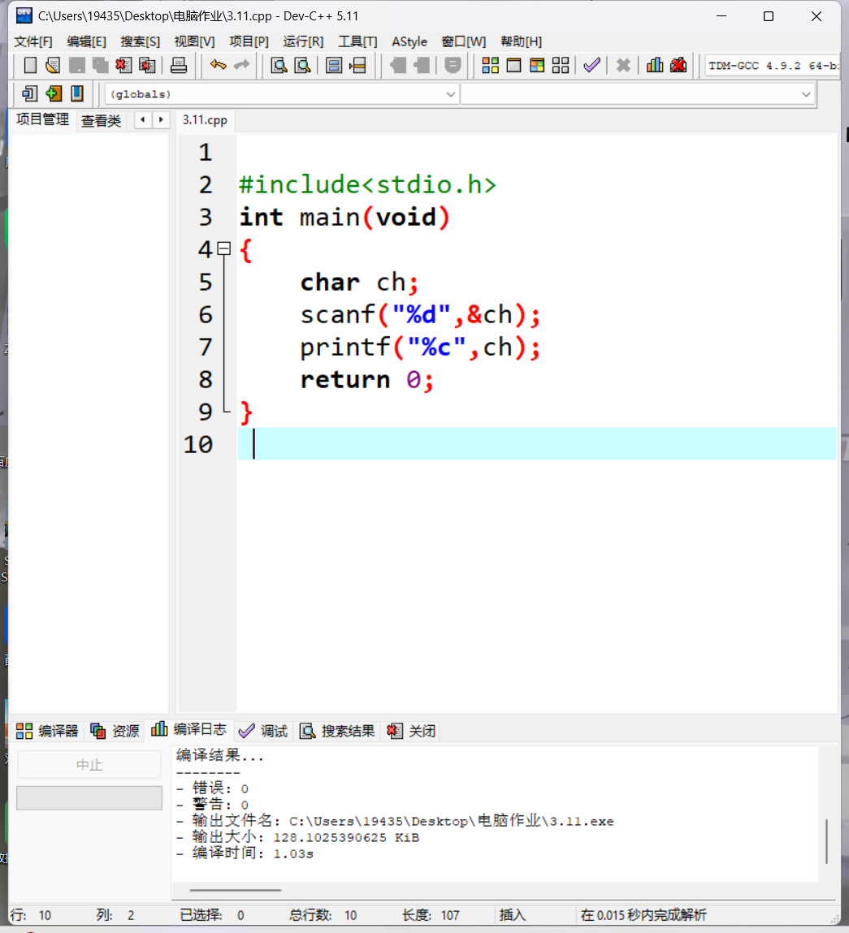
Task: Open the 搜索结果 bottom tab
Action: (x=337, y=731)
